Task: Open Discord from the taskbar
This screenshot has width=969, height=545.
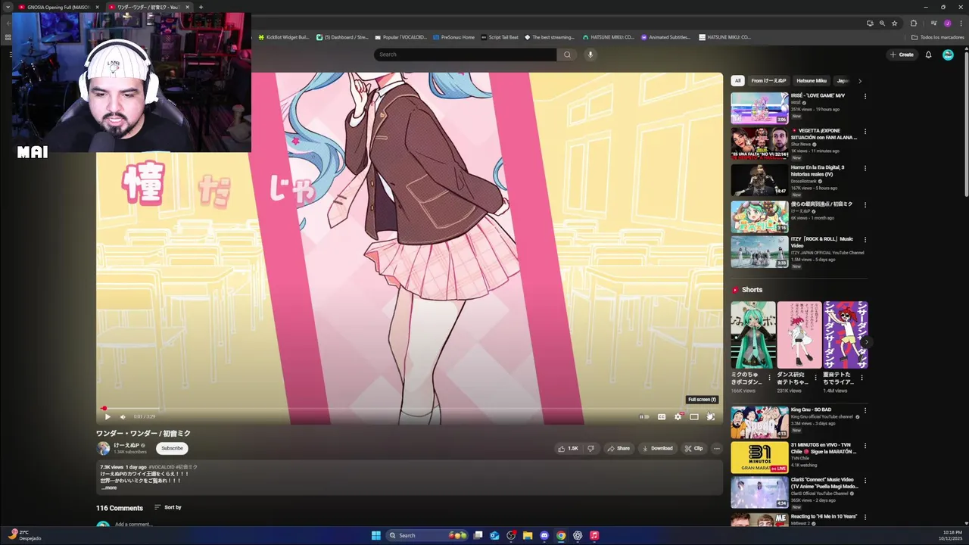Action: (544, 535)
